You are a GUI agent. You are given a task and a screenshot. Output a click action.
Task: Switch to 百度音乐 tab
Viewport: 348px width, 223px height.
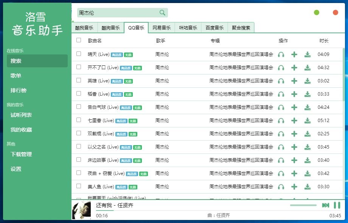pyautogui.click(x=214, y=28)
